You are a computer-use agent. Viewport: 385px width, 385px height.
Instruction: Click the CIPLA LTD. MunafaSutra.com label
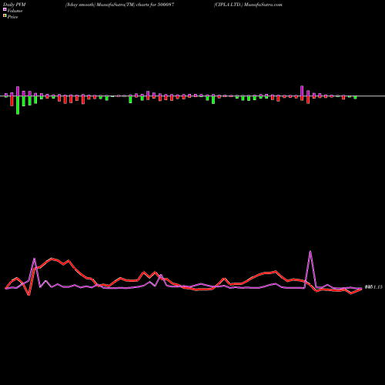tap(248, 5)
